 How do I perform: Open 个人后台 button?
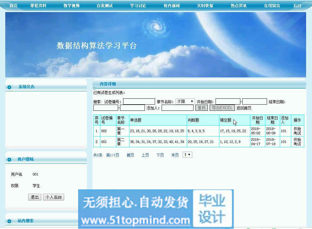click(54, 197)
